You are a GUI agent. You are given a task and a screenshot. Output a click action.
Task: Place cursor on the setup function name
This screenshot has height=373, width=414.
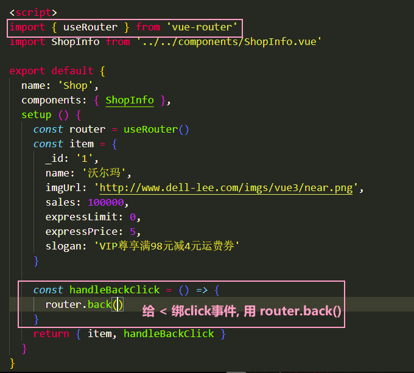click(x=37, y=115)
